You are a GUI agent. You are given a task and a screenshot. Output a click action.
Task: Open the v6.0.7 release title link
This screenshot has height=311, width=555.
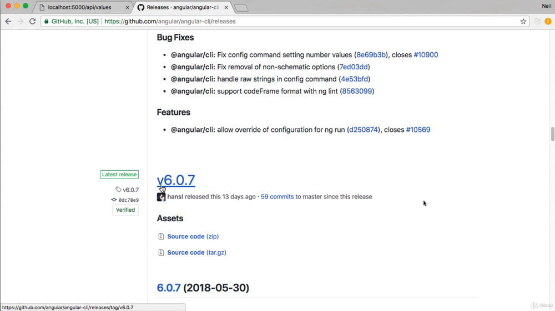176,180
